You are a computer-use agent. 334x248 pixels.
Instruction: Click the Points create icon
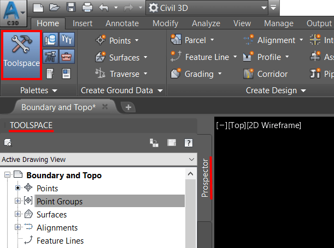101,40
